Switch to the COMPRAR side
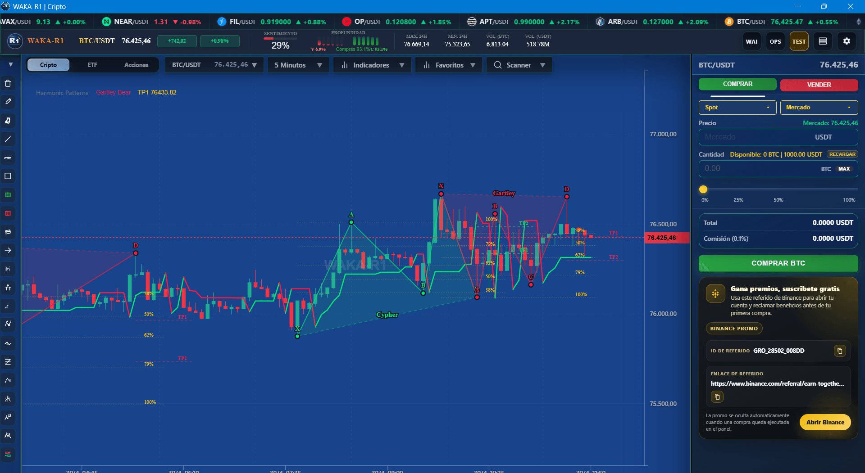Viewport: 865px width, 473px height. point(738,84)
